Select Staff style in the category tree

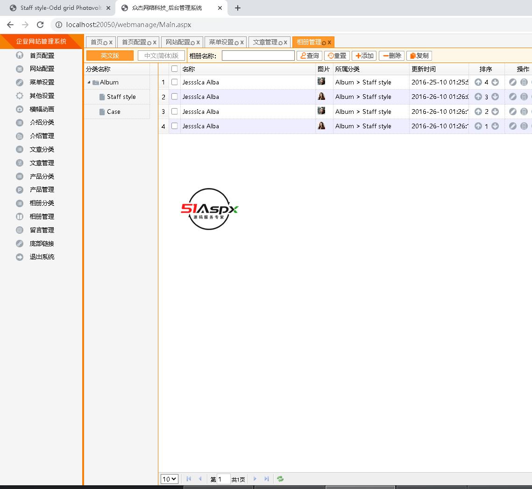(121, 97)
